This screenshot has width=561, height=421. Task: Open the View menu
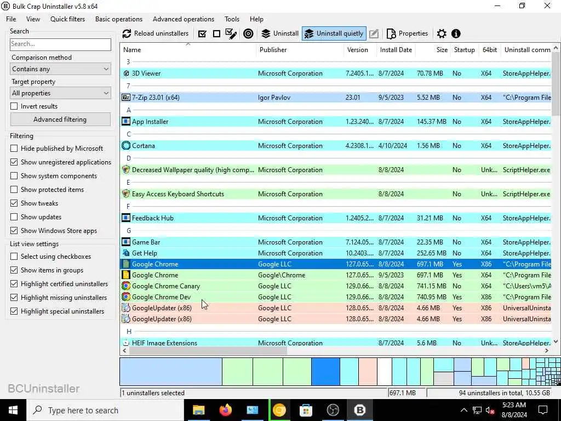pyautogui.click(x=33, y=19)
